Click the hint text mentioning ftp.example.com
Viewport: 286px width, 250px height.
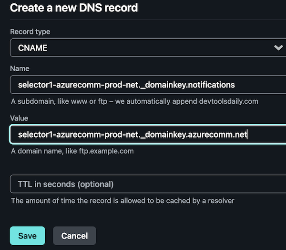(72, 151)
